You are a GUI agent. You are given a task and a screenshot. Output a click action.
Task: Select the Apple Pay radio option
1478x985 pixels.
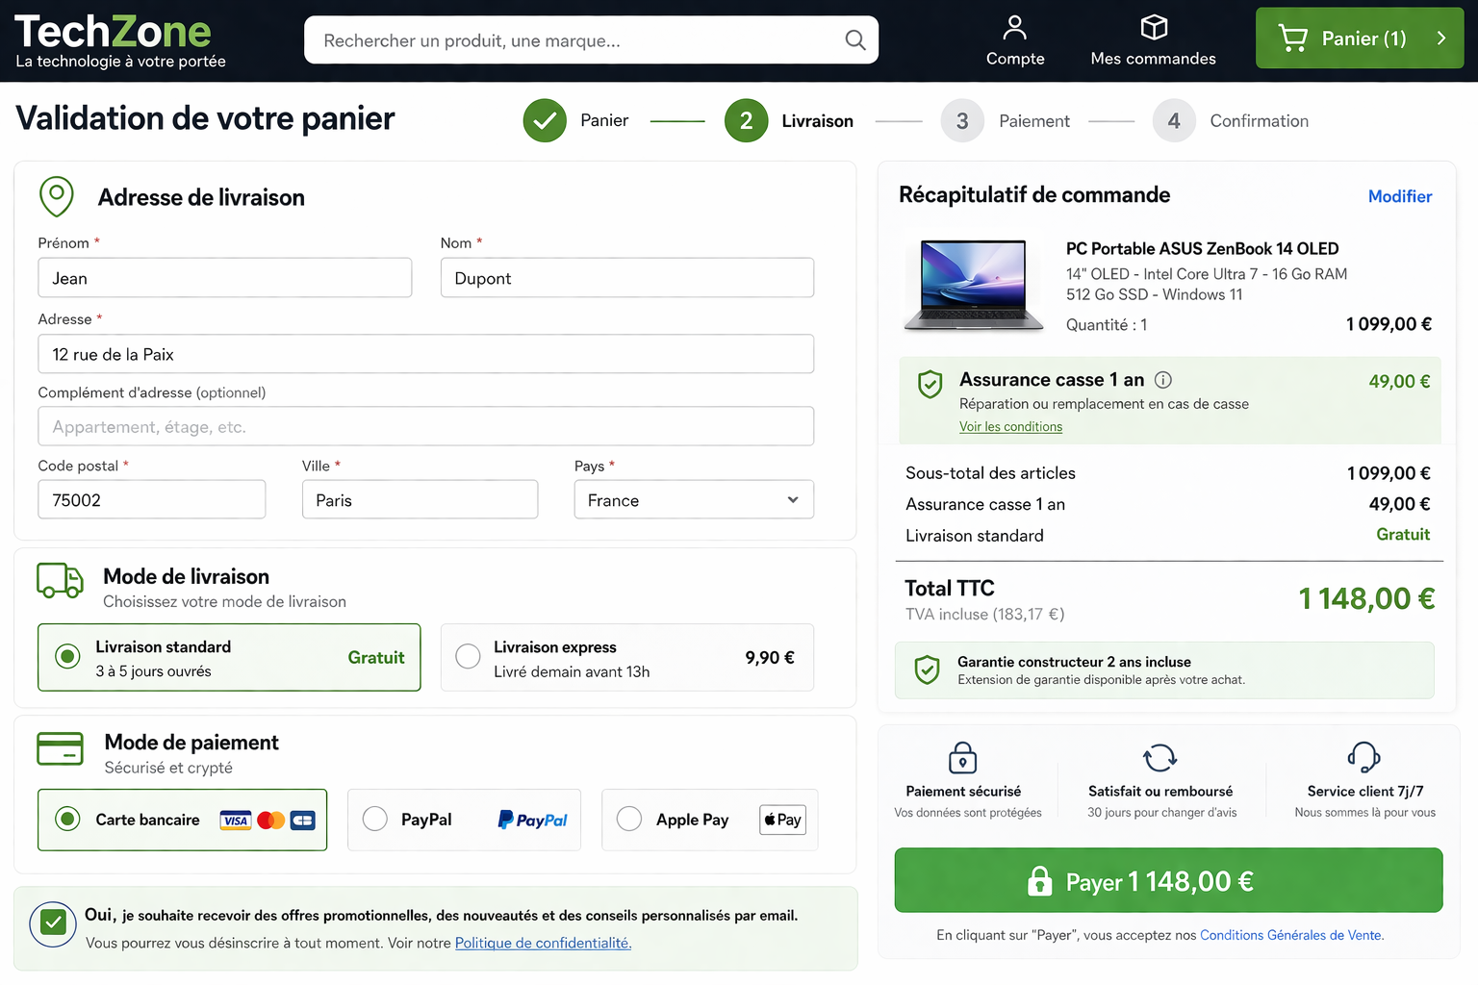point(629,820)
